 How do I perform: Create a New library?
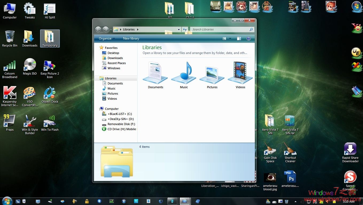tap(131, 38)
